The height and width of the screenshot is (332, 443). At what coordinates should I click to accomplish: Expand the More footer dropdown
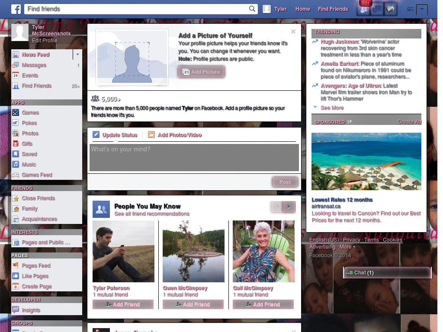pyautogui.click(x=347, y=247)
